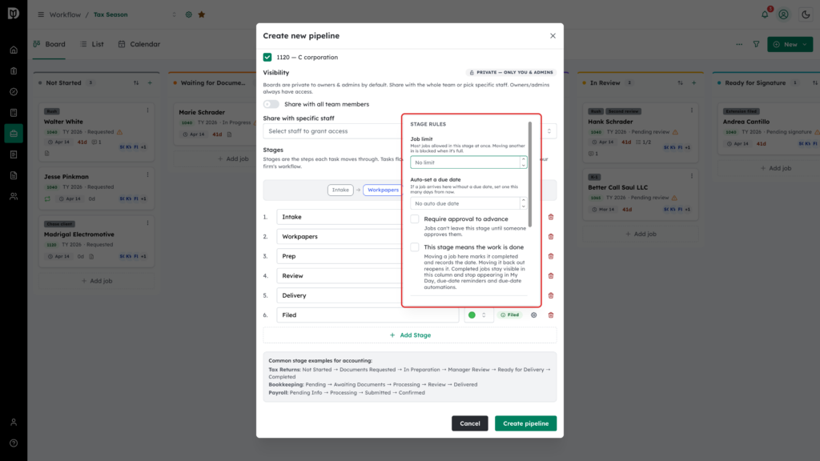The width and height of the screenshot is (820, 461).
Task: Open the account avatar icon in top bar
Action: coord(783,14)
